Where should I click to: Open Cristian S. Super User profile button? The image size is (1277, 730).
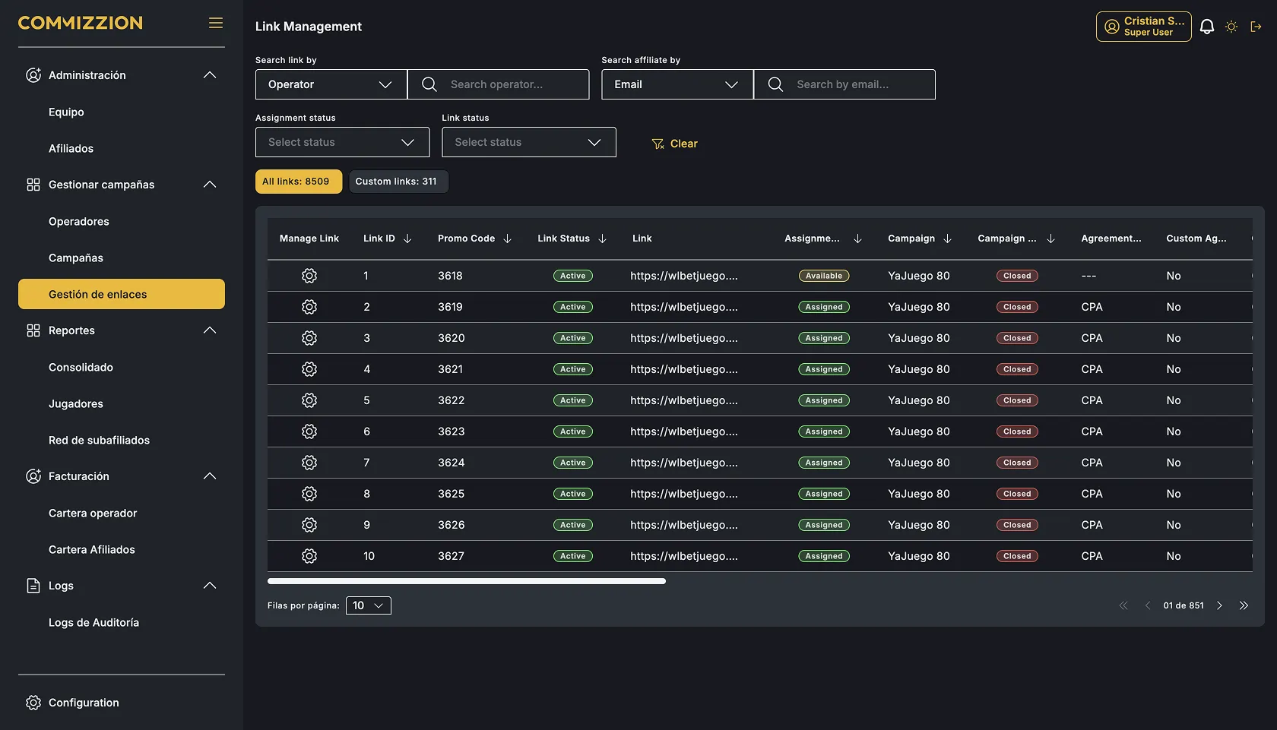click(x=1143, y=27)
